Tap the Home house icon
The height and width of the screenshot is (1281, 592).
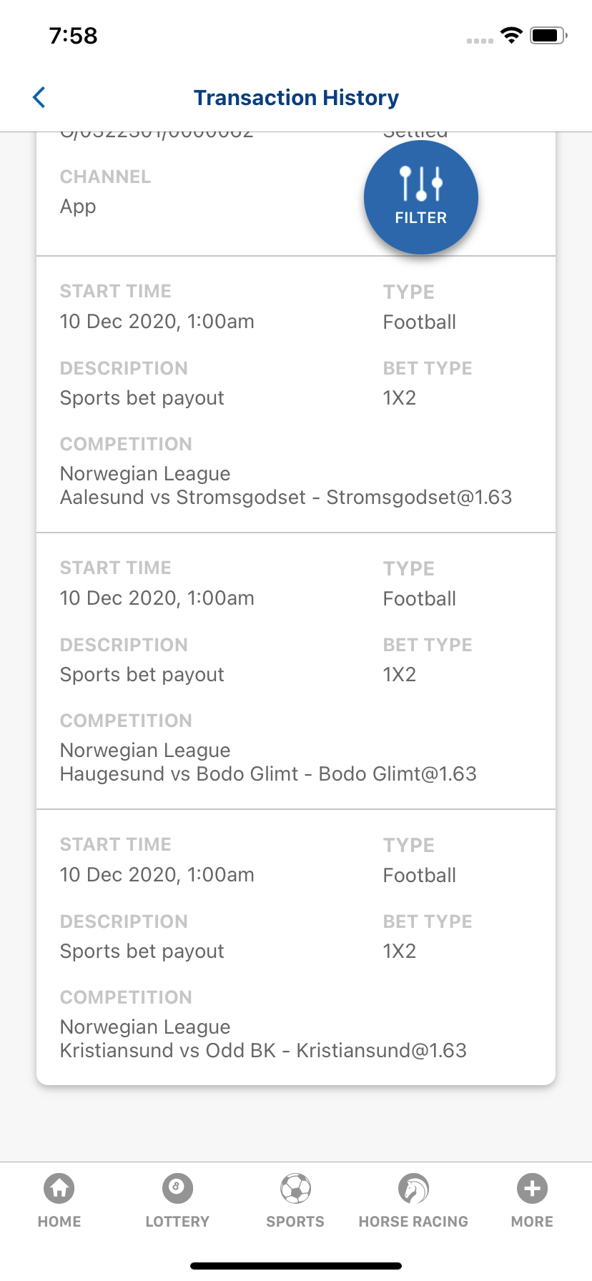(59, 1189)
